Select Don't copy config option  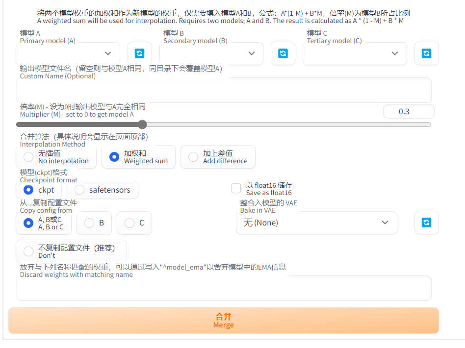point(29,251)
